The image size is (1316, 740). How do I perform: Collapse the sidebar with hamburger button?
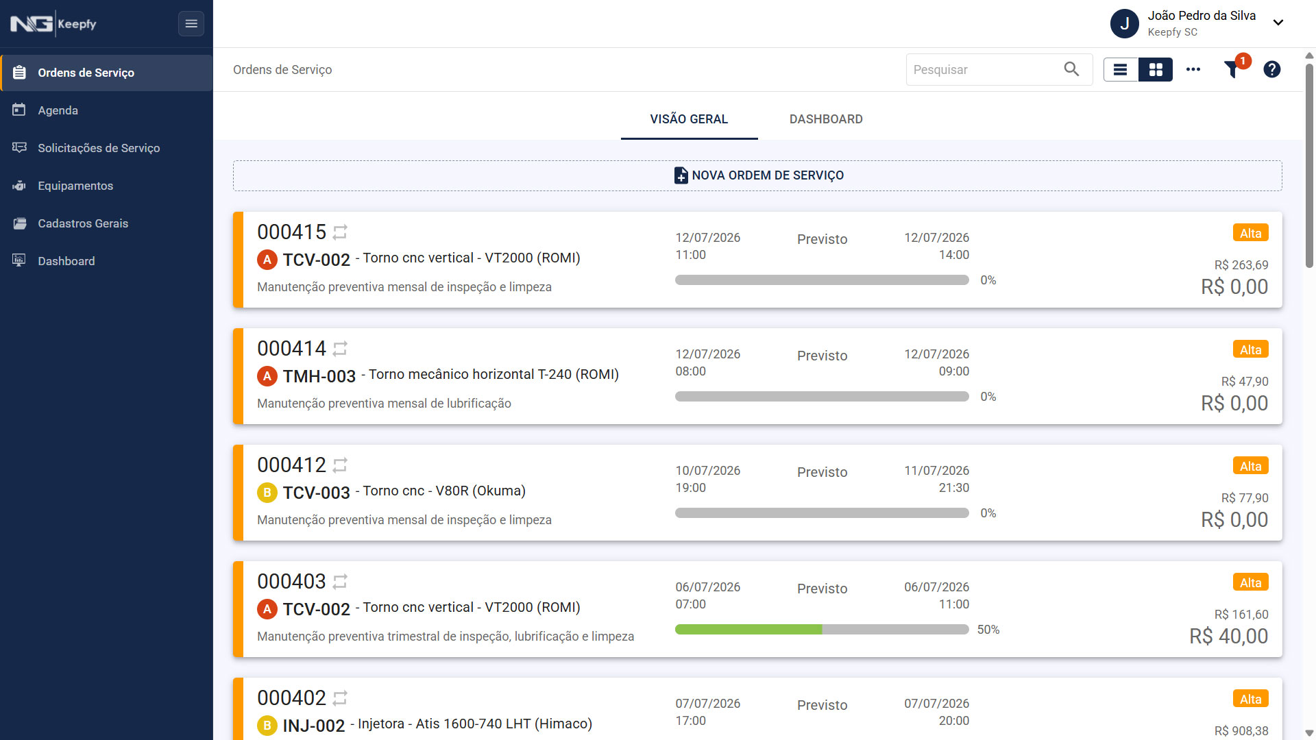tap(191, 24)
